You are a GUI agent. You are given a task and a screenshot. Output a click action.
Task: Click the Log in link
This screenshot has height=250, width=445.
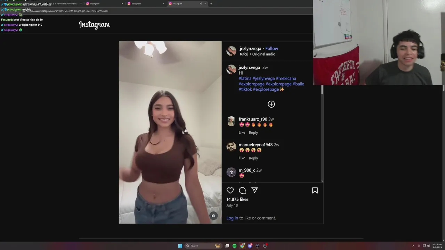point(232,218)
